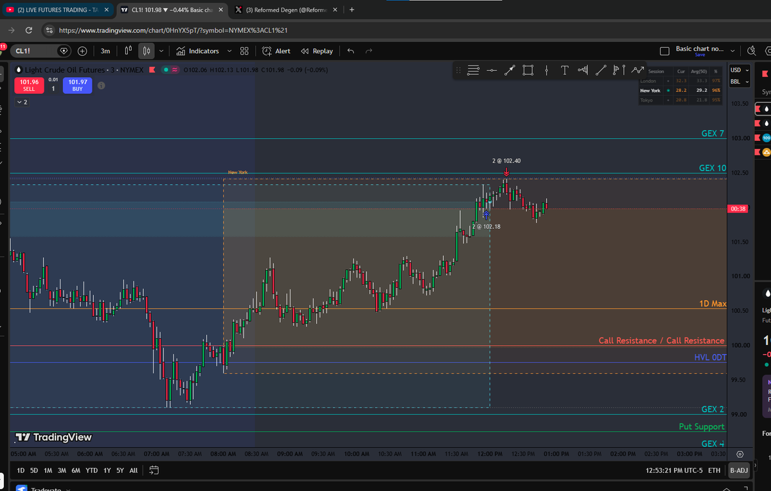The height and width of the screenshot is (491, 771).
Task: Click the red flag next to NYMEX
Action: pyautogui.click(x=152, y=69)
